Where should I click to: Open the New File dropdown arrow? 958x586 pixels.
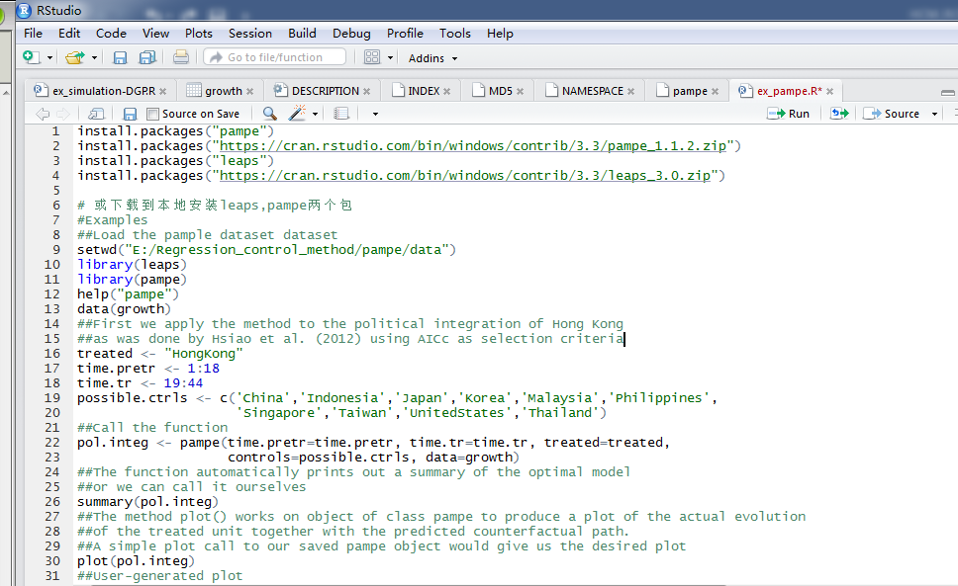[50, 58]
